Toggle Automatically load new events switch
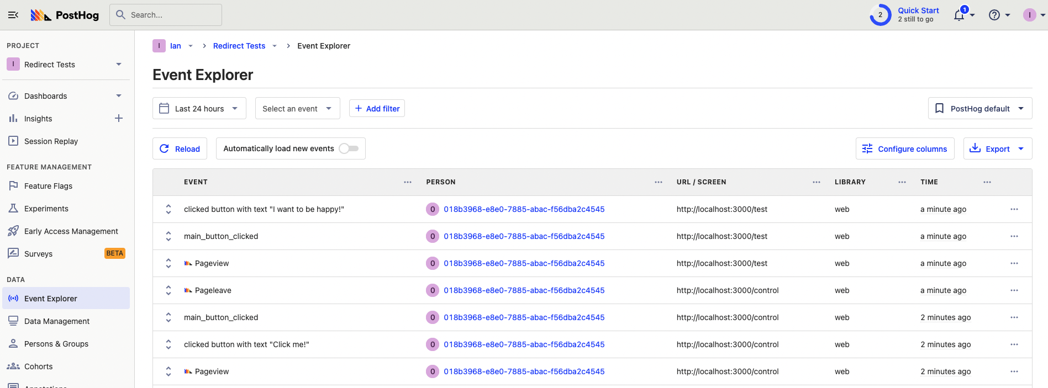This screenshot has width=1048, height=388. pyautogui.click(x=349, y=148)
